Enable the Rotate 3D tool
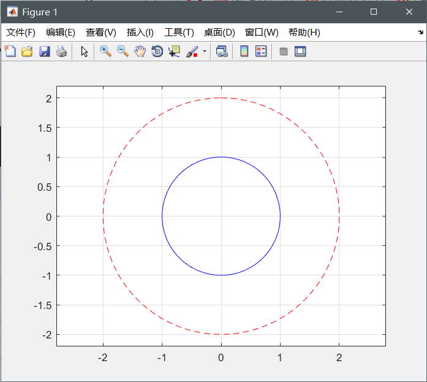The image size is (427, 382). tap(157, 52)
